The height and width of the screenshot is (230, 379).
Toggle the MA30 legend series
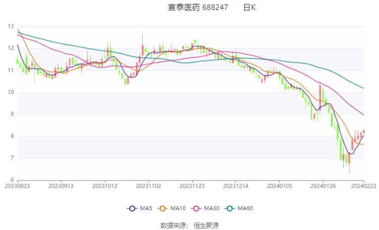pyautogui.click(x=205, y=208)
